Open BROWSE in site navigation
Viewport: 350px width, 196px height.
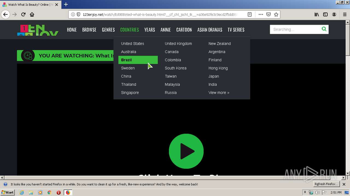coord(89,30)
